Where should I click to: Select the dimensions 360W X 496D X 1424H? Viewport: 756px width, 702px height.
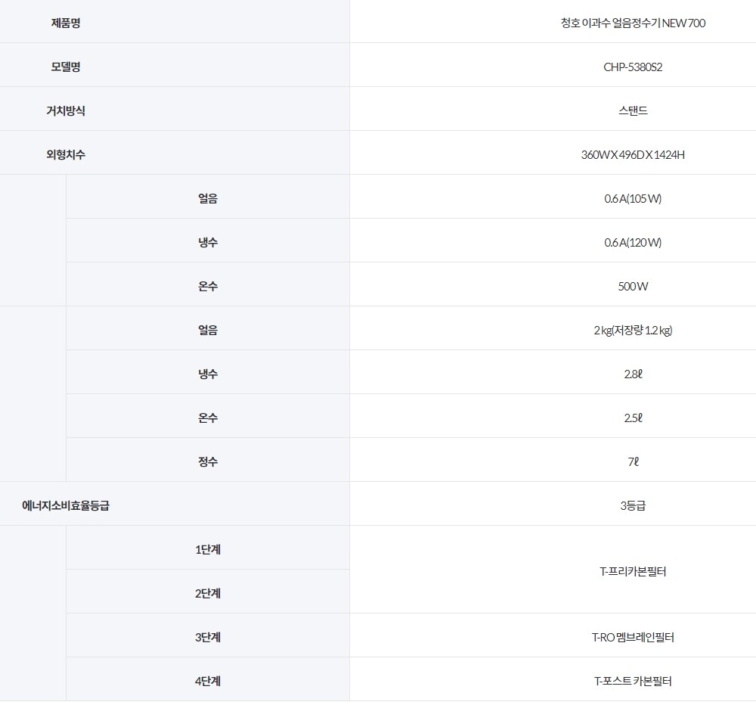633,154
